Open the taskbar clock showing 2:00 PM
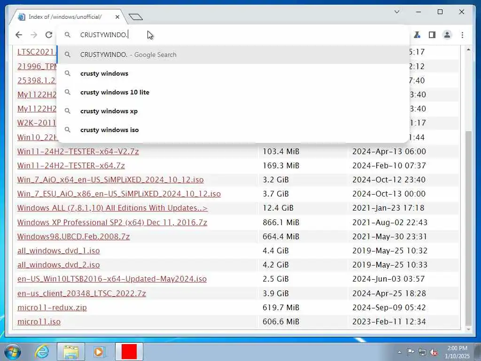The width and height of the screenshot is (481, 361). [x=457, y=352]
